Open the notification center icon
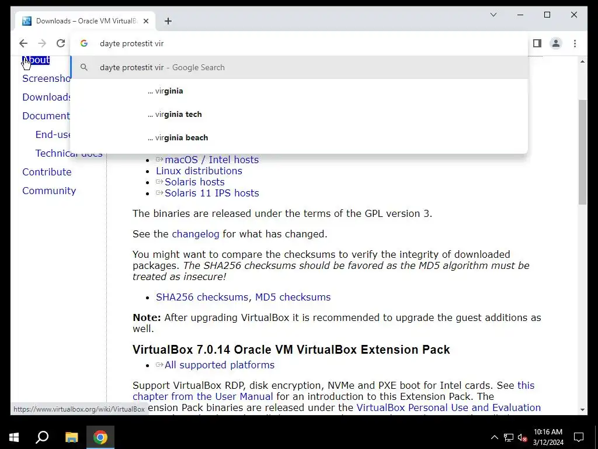598x449 pixels. point(579,437)
